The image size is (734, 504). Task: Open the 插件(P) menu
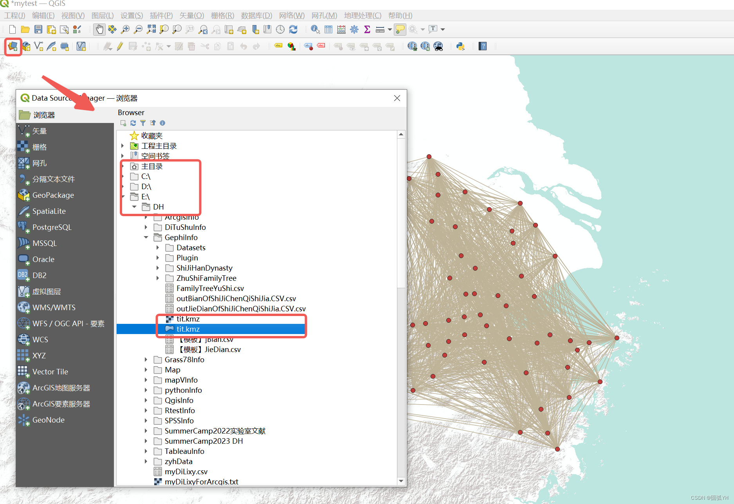click(161, 16)
